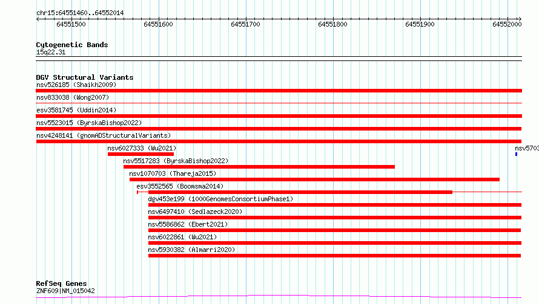Click the 64551500 ruler position label
Image resolution: width=539 pixels, height=304 pixels.
coord(71,24)
